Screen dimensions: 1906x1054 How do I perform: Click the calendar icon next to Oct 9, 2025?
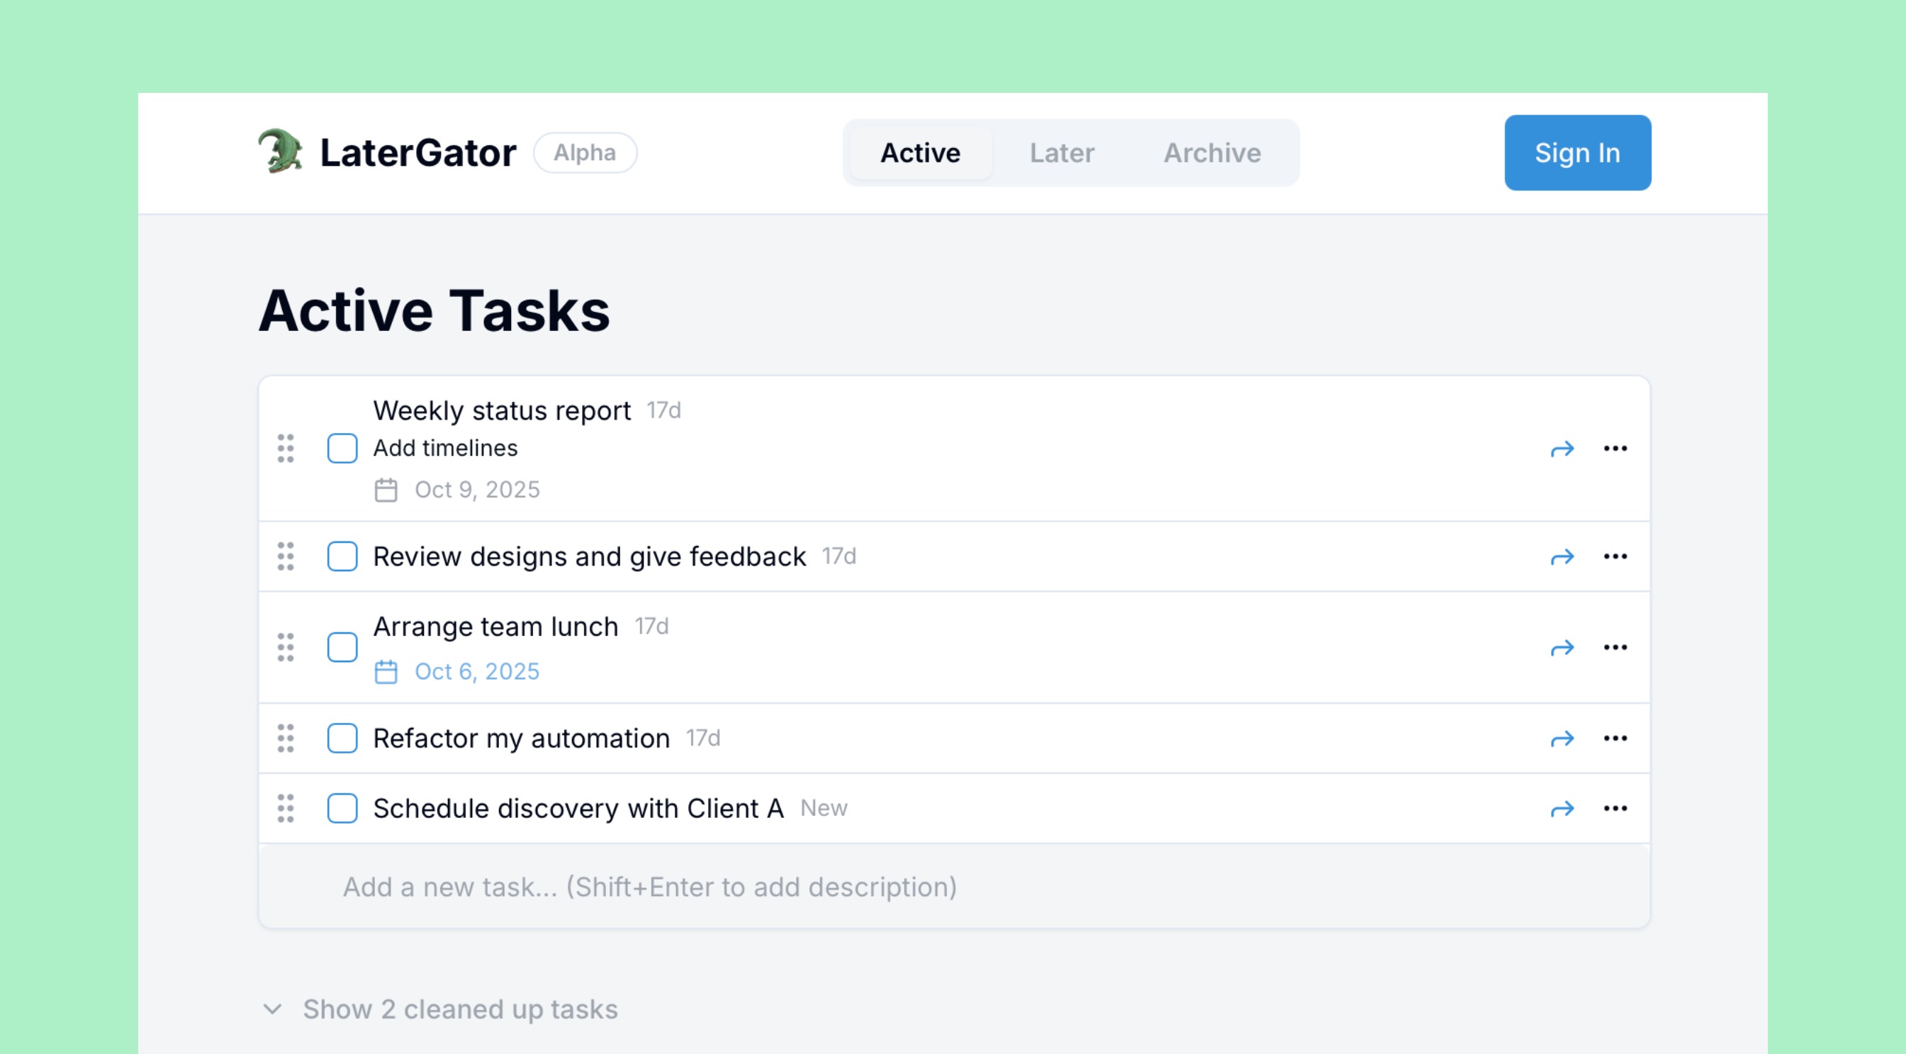pyautogui.click(x=386, y=489)
